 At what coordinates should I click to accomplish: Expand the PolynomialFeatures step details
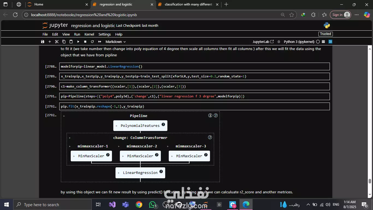pos(117,126)
